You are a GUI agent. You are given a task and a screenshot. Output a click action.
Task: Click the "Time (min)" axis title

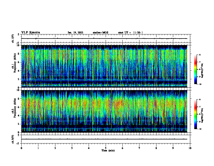[x=108, y=151]
